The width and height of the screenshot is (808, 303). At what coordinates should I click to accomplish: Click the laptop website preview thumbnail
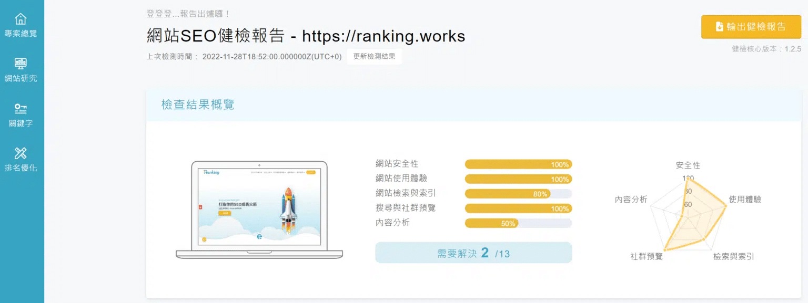pyautogui.click(x=259, y=206)
